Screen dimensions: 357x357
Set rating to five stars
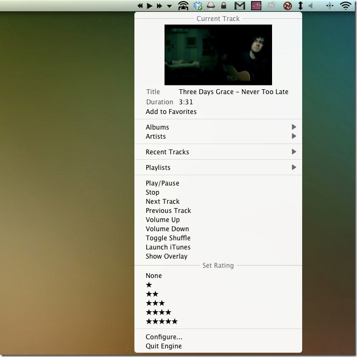[218, 322]
